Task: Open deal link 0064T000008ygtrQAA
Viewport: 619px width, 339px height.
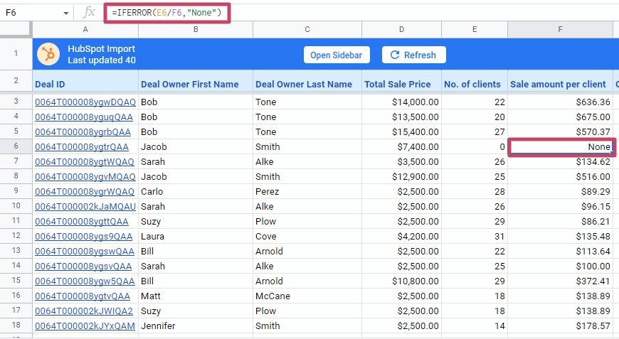Action: pos(82,147)
